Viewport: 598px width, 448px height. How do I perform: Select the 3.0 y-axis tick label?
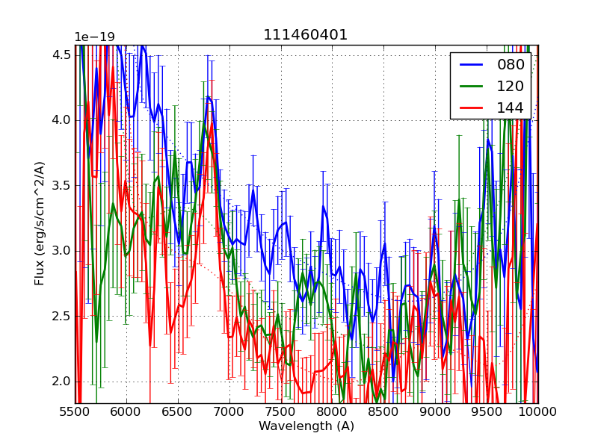pos(61,251)
